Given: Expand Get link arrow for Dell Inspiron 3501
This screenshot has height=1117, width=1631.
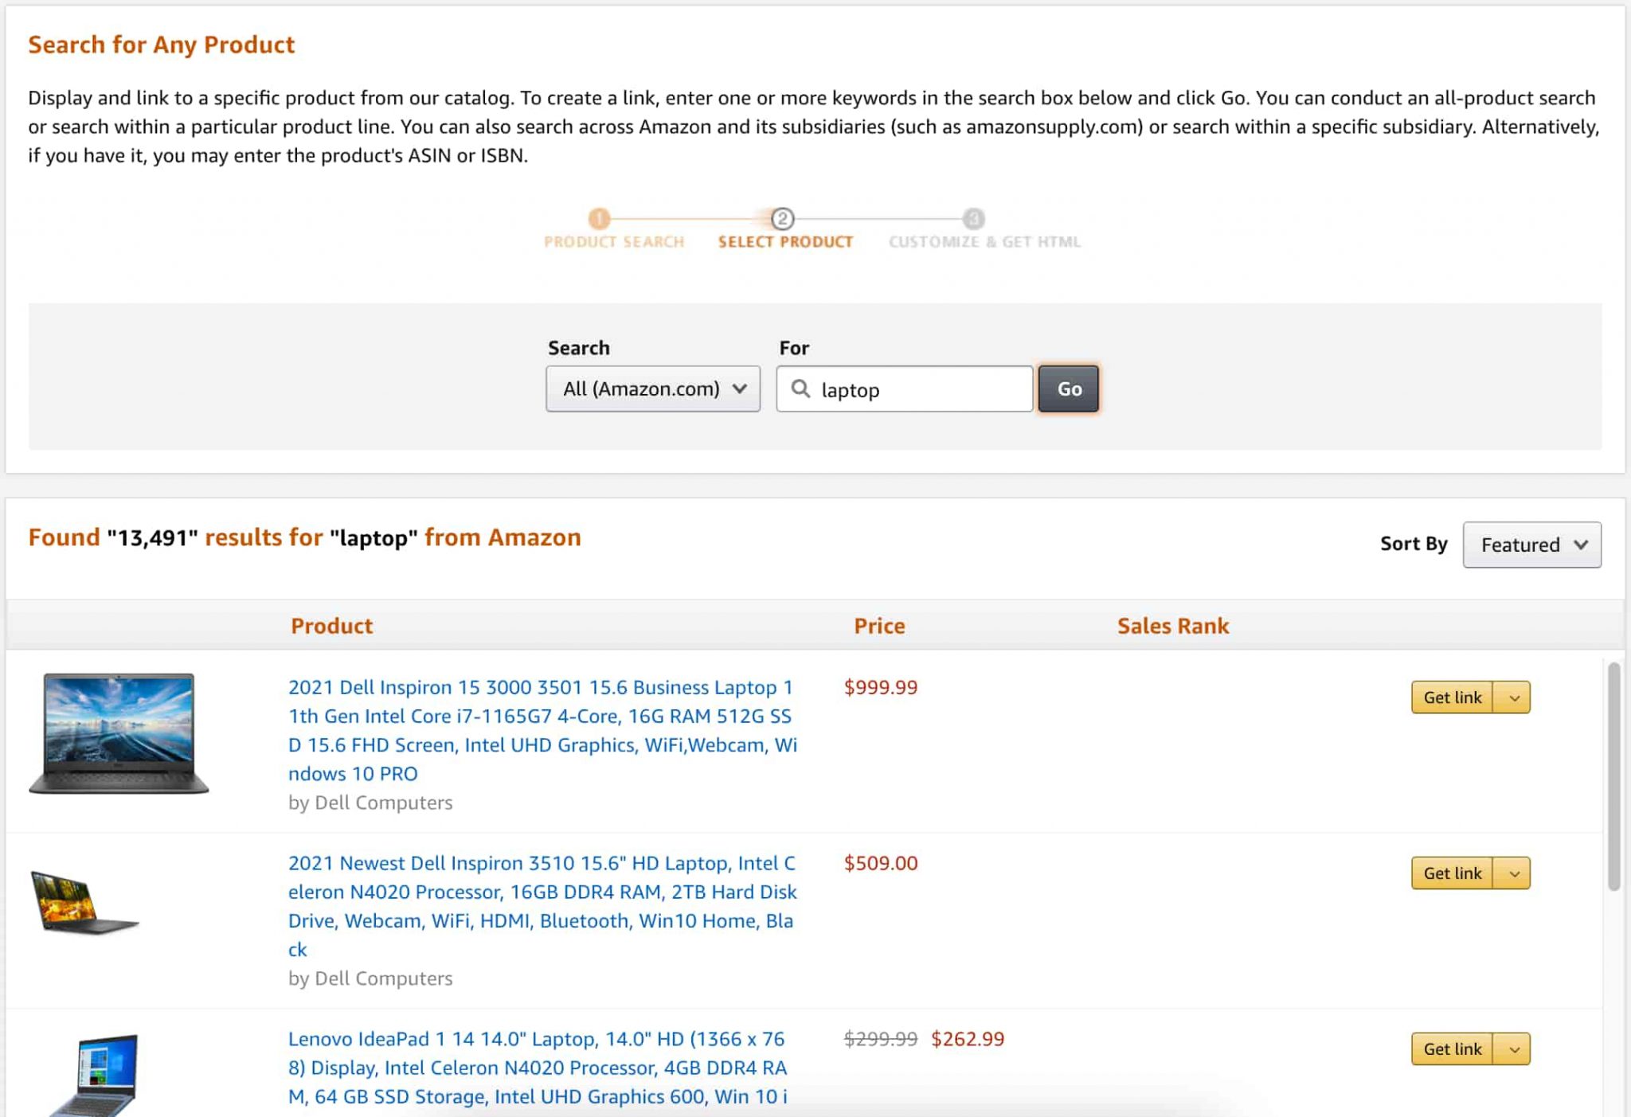Looking at the screenshot, I should click(x=1512, y=697).
